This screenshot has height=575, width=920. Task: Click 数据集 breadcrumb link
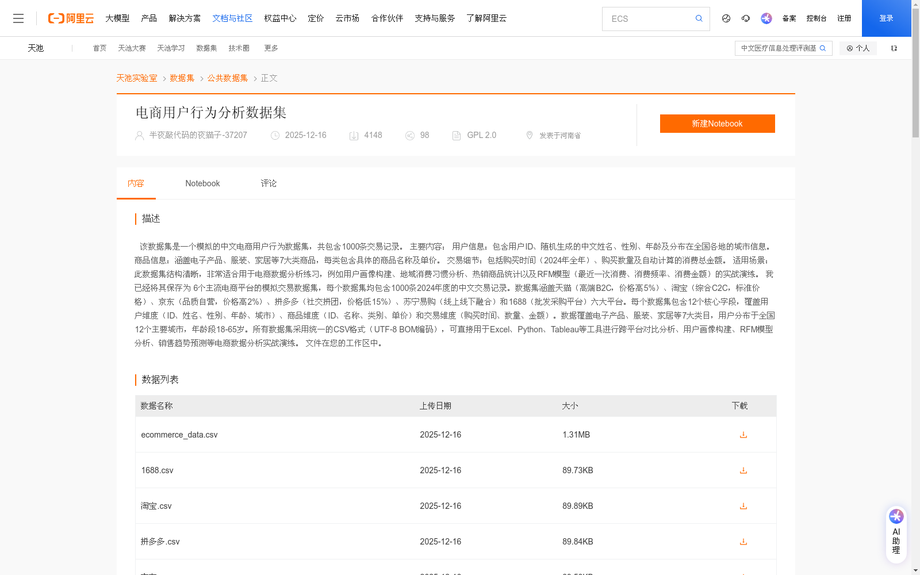click(182, 78)
